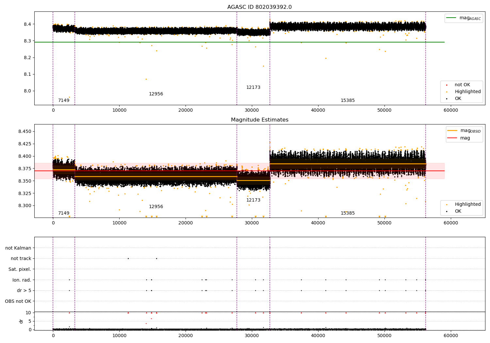Click the rotated 'dr' axis label

coord(21,321)
